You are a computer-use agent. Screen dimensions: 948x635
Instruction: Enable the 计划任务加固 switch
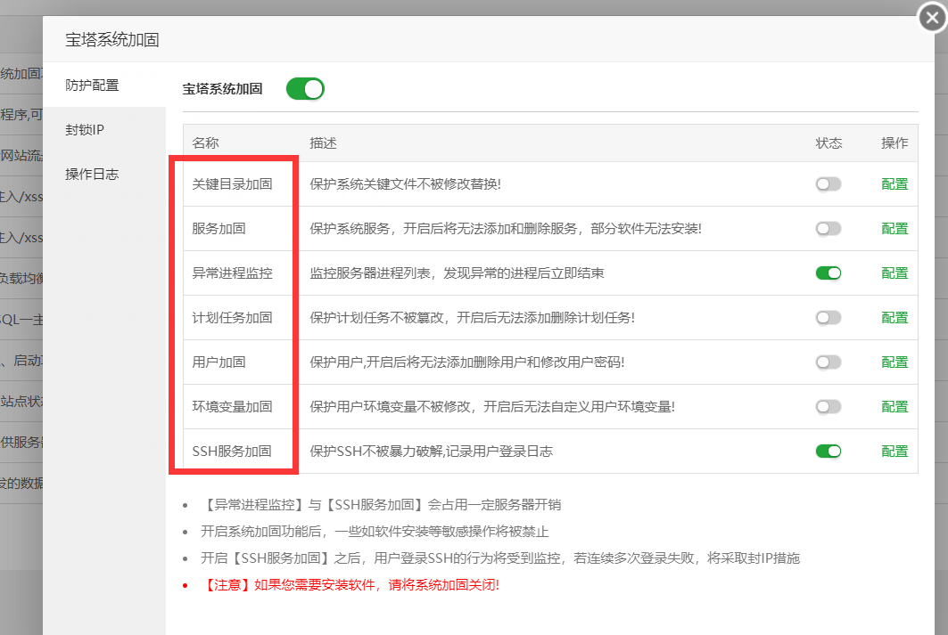(828, 317)
